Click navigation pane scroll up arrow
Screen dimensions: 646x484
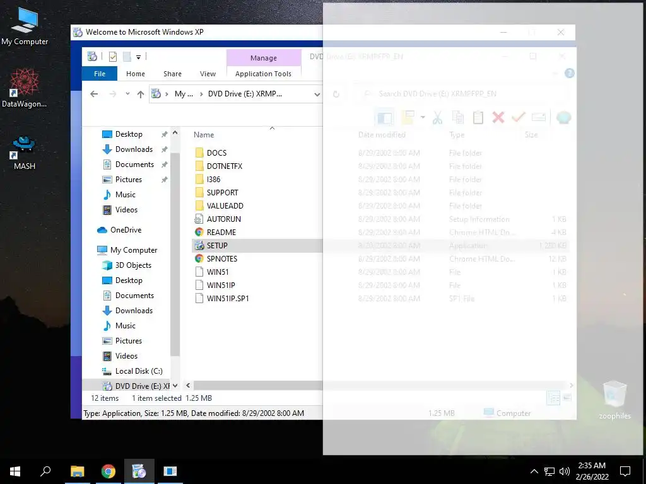[x=175, y=133]
